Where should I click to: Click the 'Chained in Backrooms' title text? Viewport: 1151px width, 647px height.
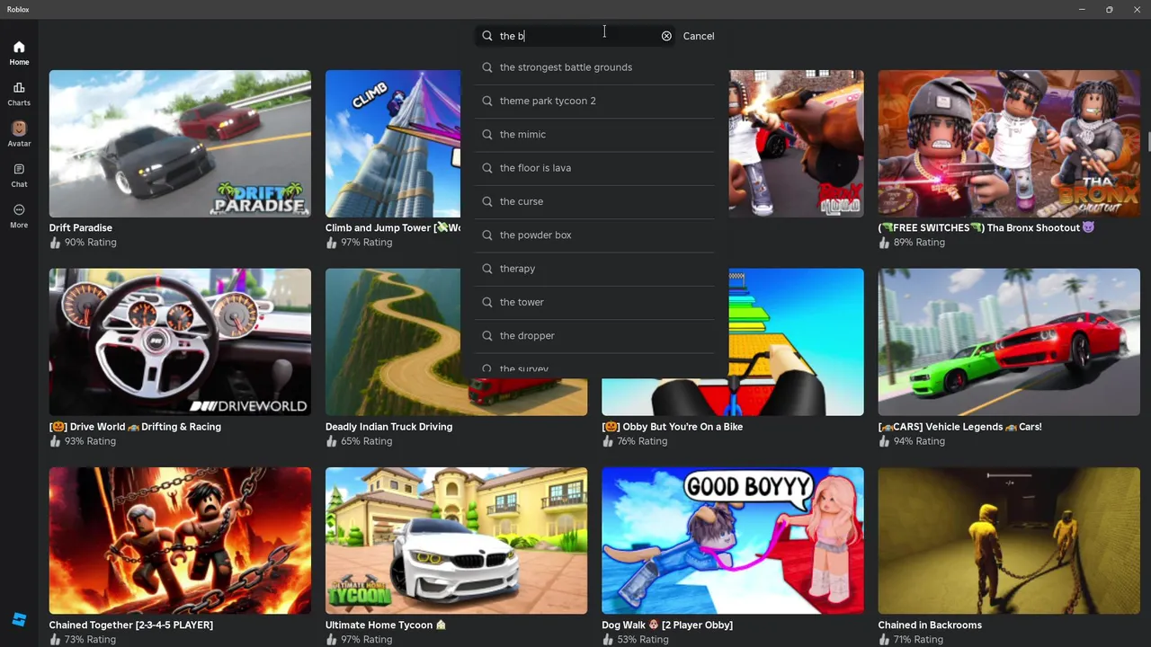[930, 625]
